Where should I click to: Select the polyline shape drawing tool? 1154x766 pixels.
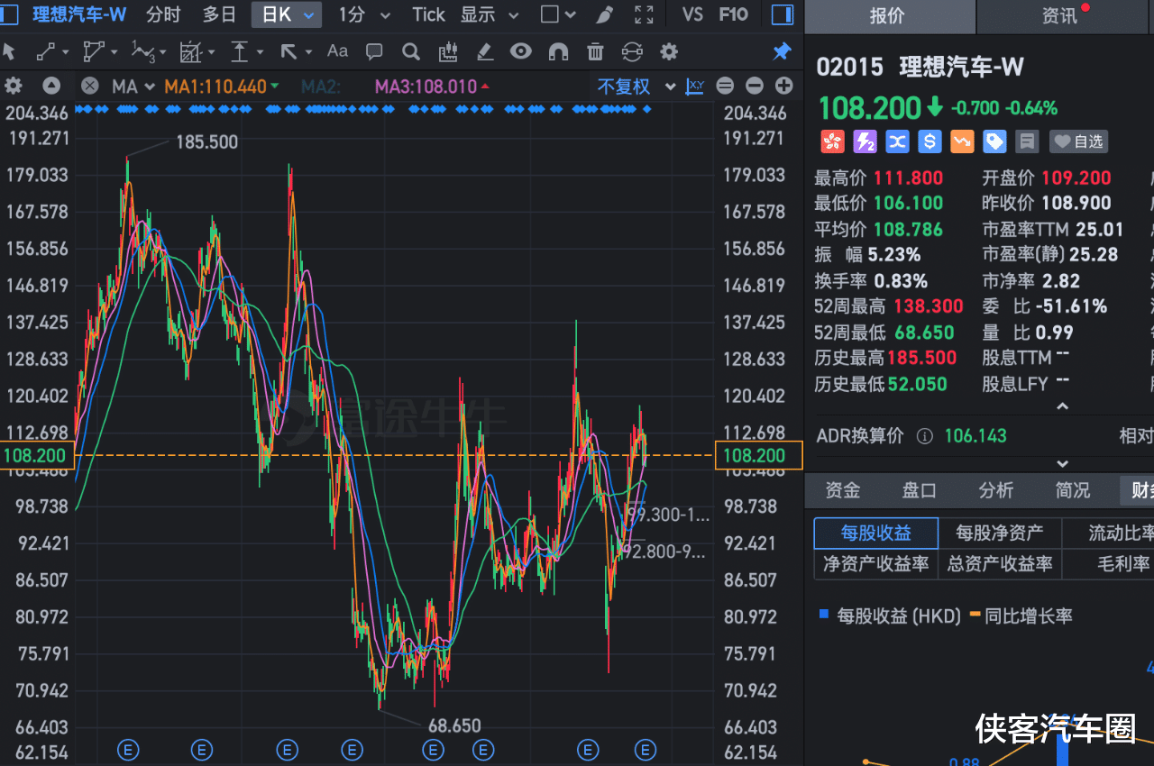tap(93, 51)
